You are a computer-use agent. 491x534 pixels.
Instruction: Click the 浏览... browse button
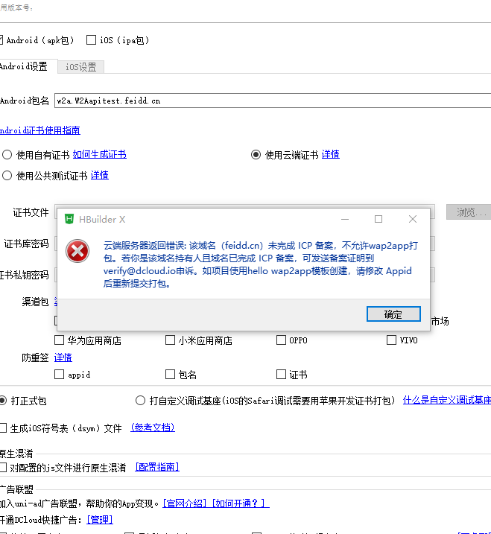click(469, 212)
